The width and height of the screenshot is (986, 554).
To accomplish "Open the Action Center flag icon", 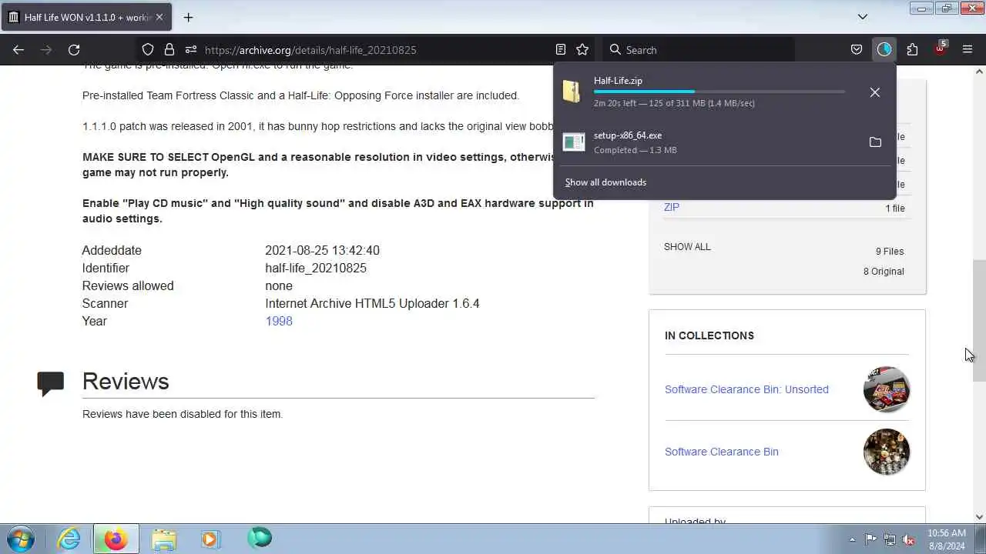I will (x=870, y=539).
